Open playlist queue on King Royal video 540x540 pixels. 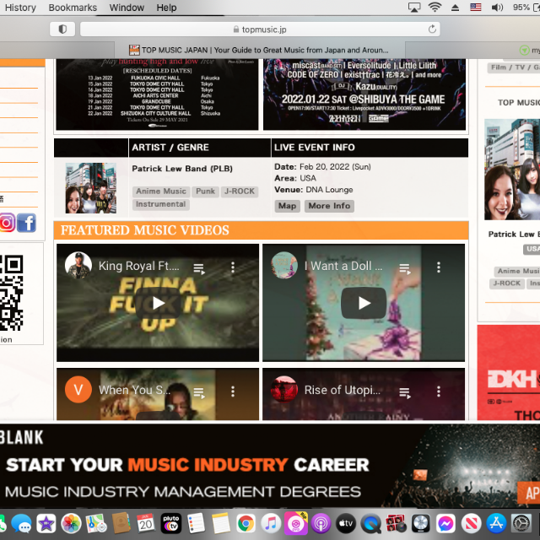pos(198,267)
